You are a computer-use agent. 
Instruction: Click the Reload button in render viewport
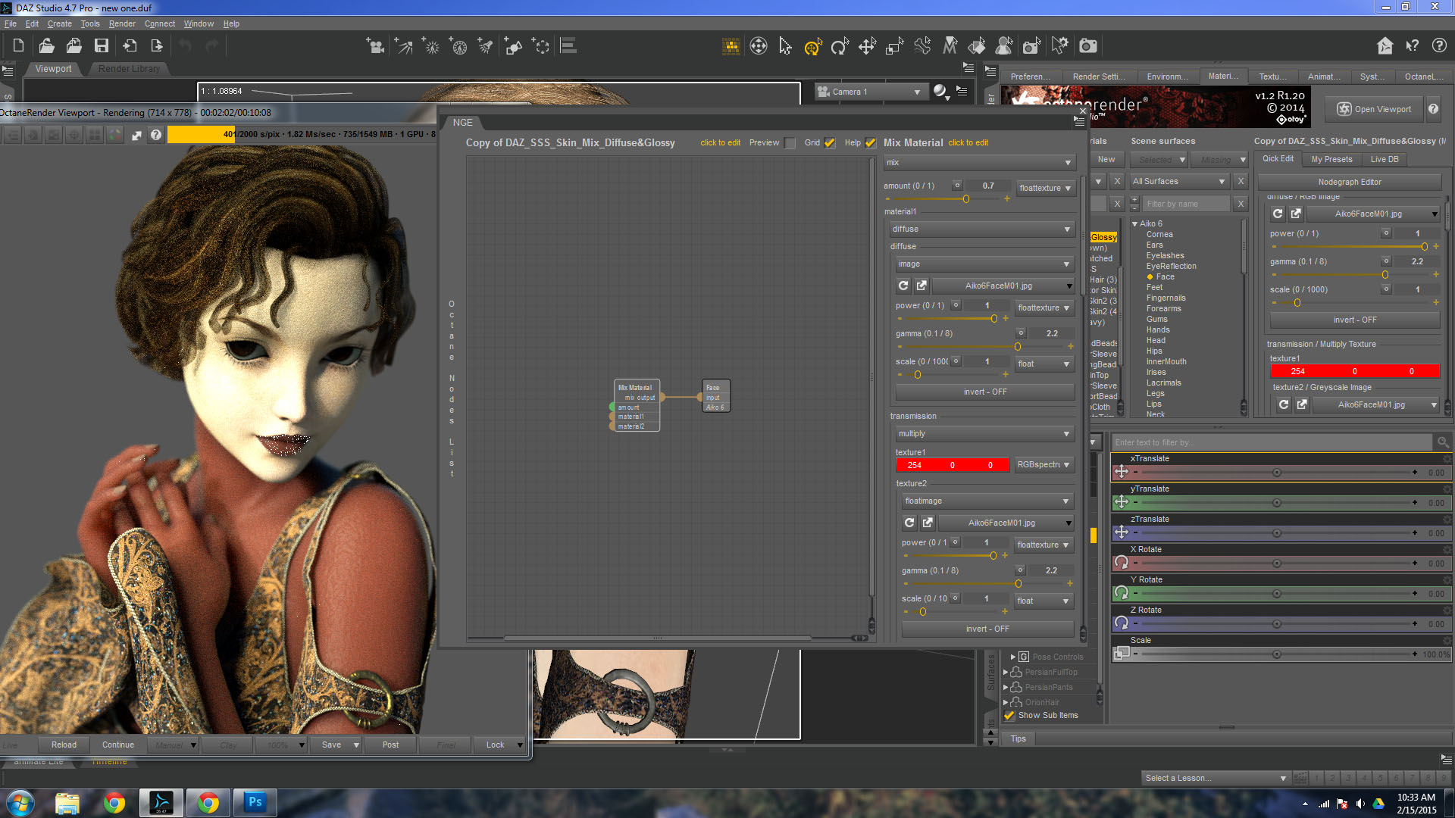click(x=64, y=745)
